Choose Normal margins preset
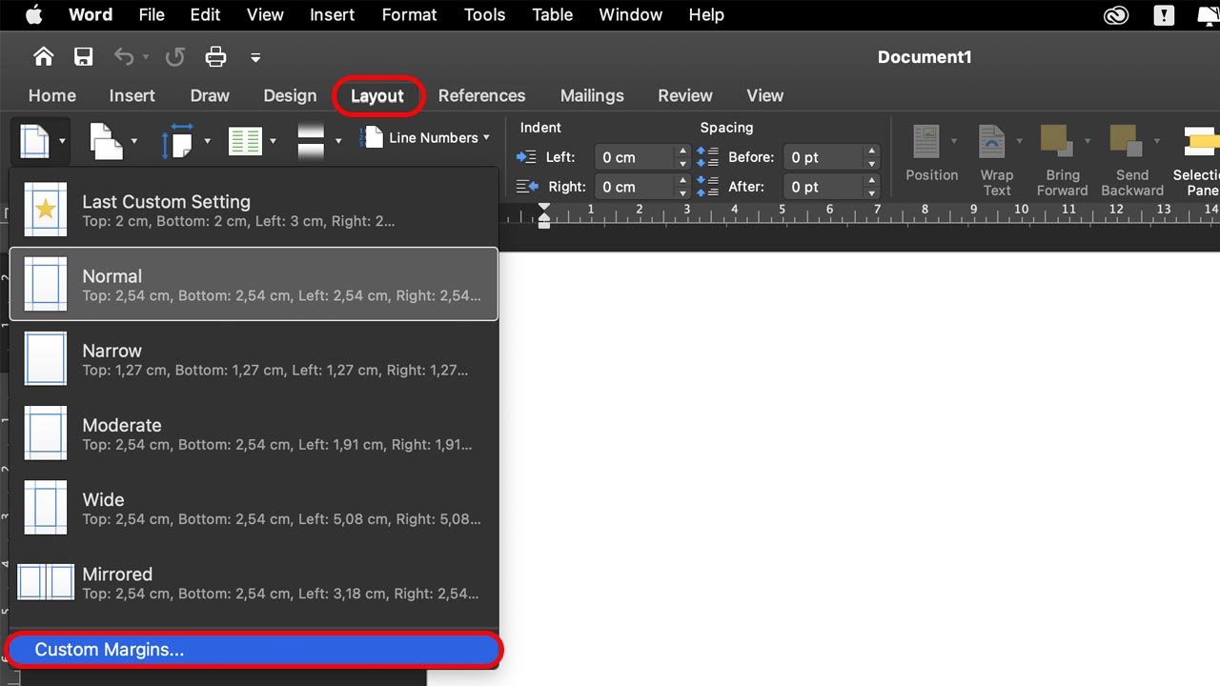The image size is (1220, 686). [x=254, y=284]
